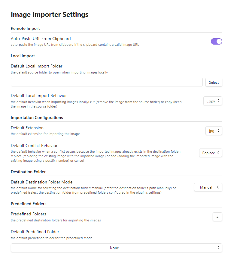Click the Destination Folder section heading
This screenshot has height=266, width=234.
coord(28,172)
